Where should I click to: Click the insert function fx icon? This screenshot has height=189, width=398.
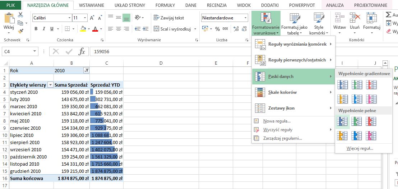pyautogui.click(x=82, y=51)
